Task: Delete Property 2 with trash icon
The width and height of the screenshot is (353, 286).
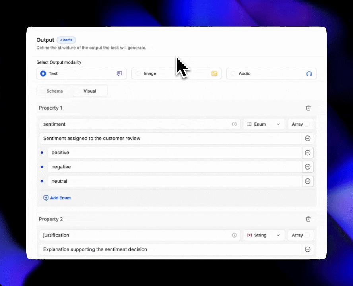Action: tap(308, 219)
